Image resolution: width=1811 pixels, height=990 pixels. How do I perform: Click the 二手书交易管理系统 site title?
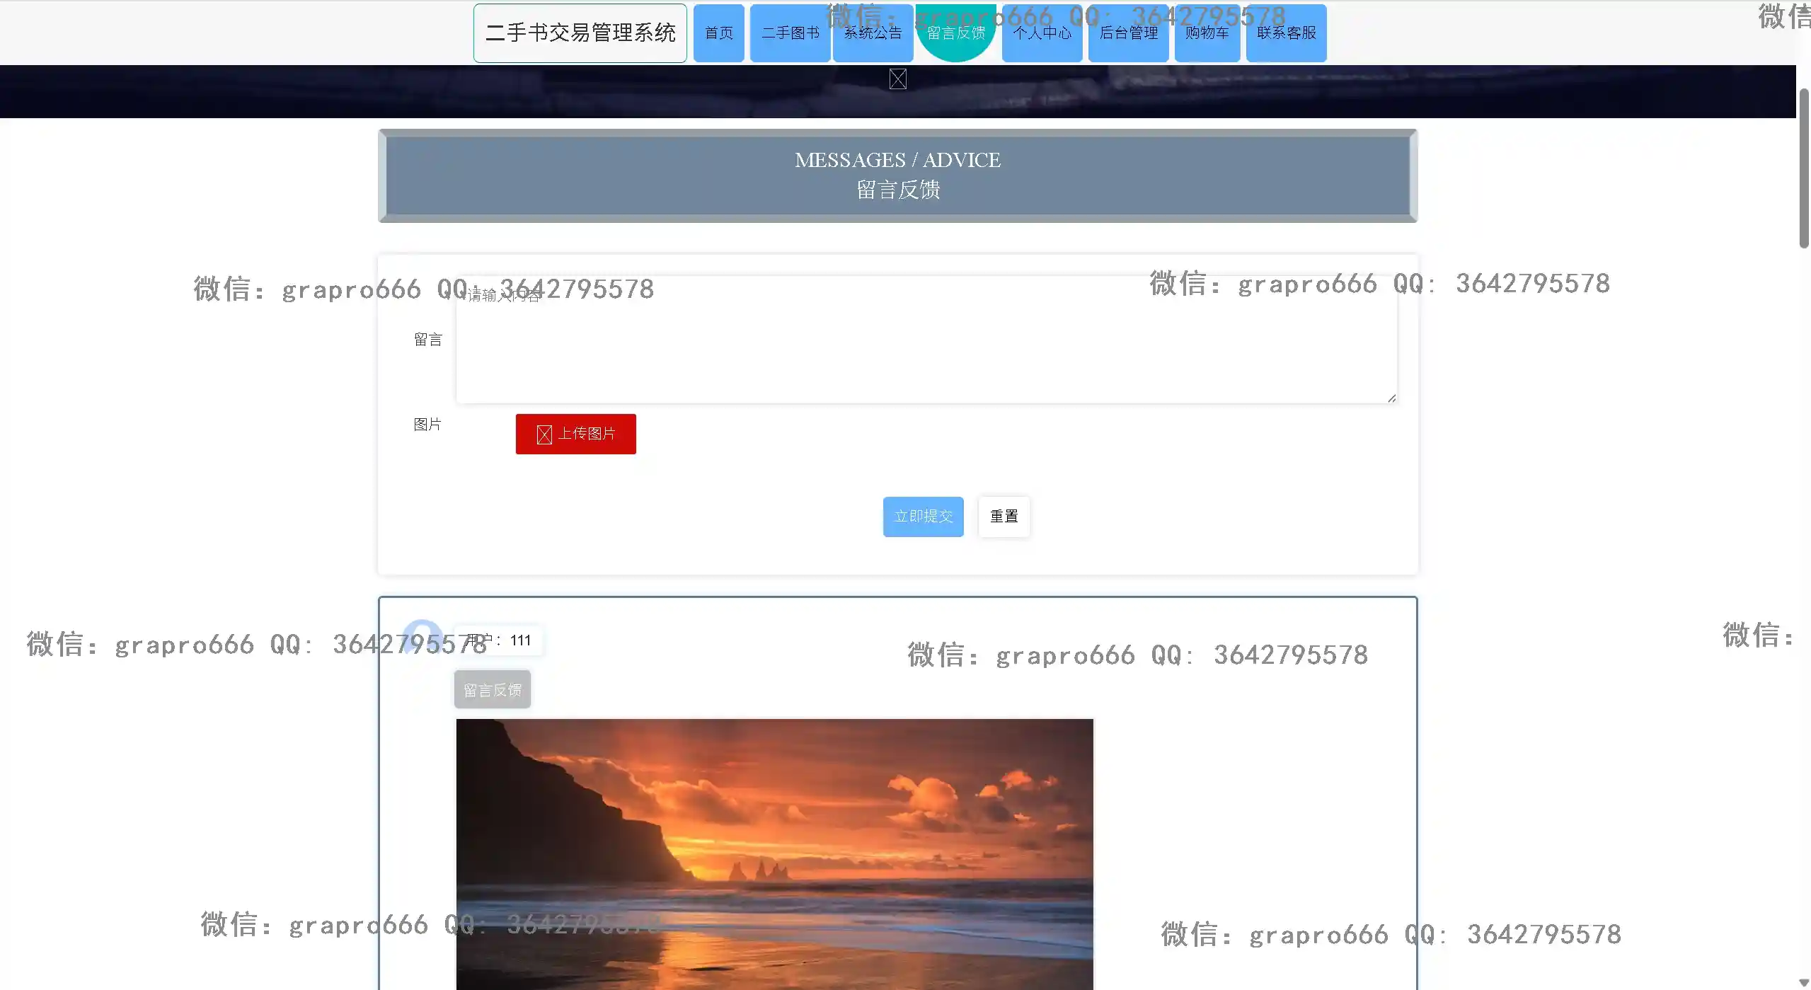(580, 33)
